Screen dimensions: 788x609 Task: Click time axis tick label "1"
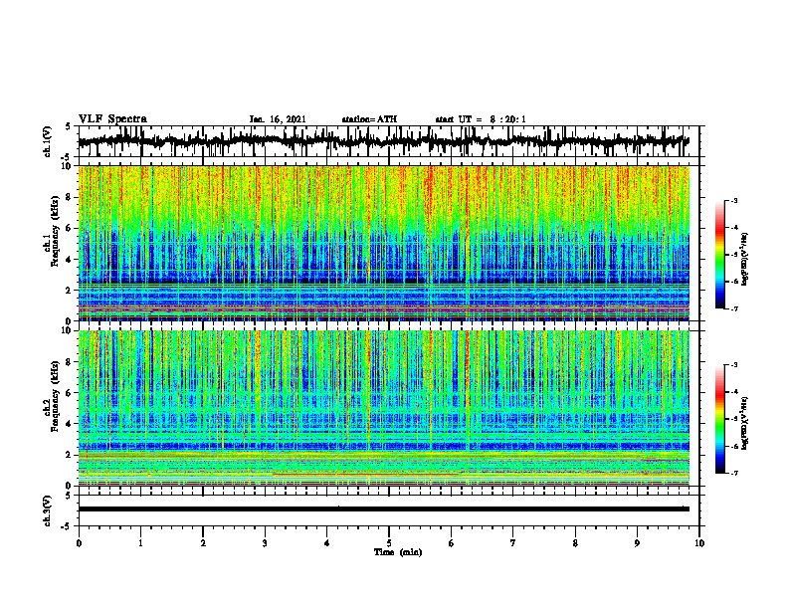point(140,543)
